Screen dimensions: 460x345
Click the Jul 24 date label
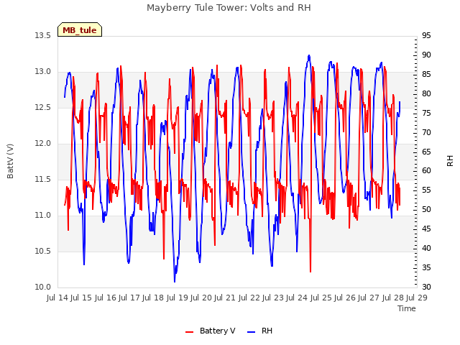click(x=297, y=298)
